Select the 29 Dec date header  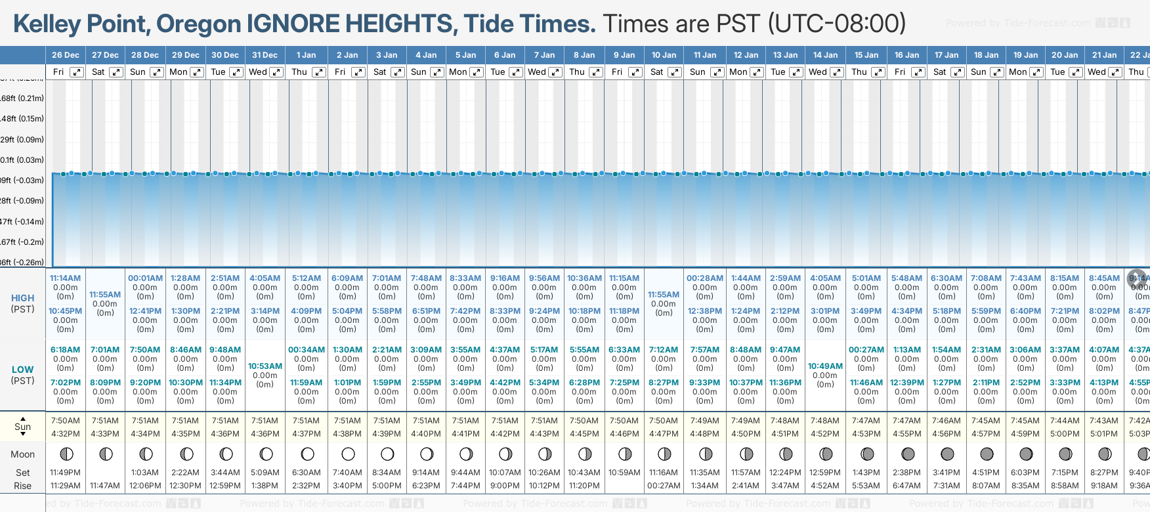(186, 55)
